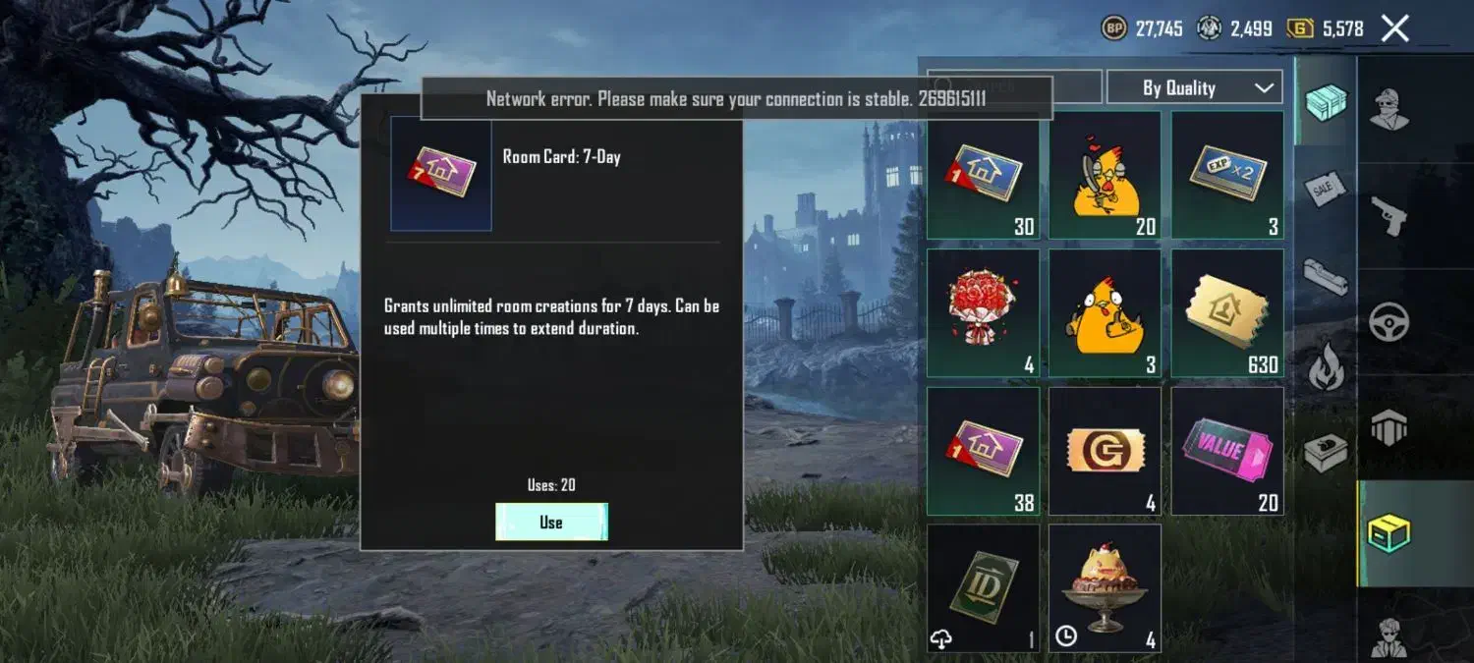The width and height of the screenshot is (1474, 663).
Task: Select the golden house ticket with 630
Action: coord(1227,312)
